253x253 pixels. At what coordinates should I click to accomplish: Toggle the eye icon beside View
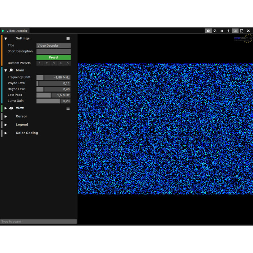pyautogui.click(x=11, y=108)
